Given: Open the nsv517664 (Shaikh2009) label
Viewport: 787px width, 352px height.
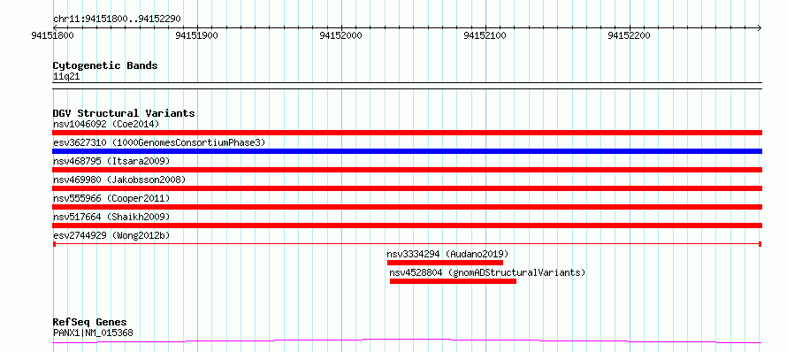Looking at the screenshot, I should [x=111, y=217].
